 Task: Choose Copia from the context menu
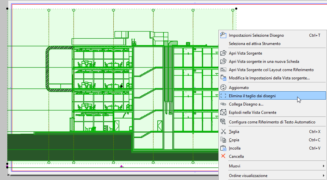pyautogui.click(x=234, y=140)
